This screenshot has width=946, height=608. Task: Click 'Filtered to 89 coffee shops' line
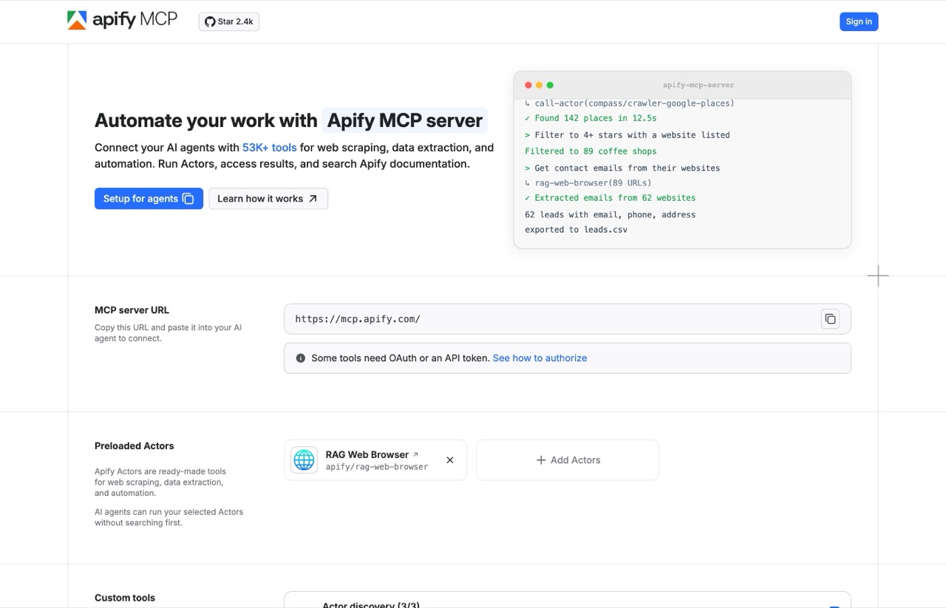[x=591, y=151]
